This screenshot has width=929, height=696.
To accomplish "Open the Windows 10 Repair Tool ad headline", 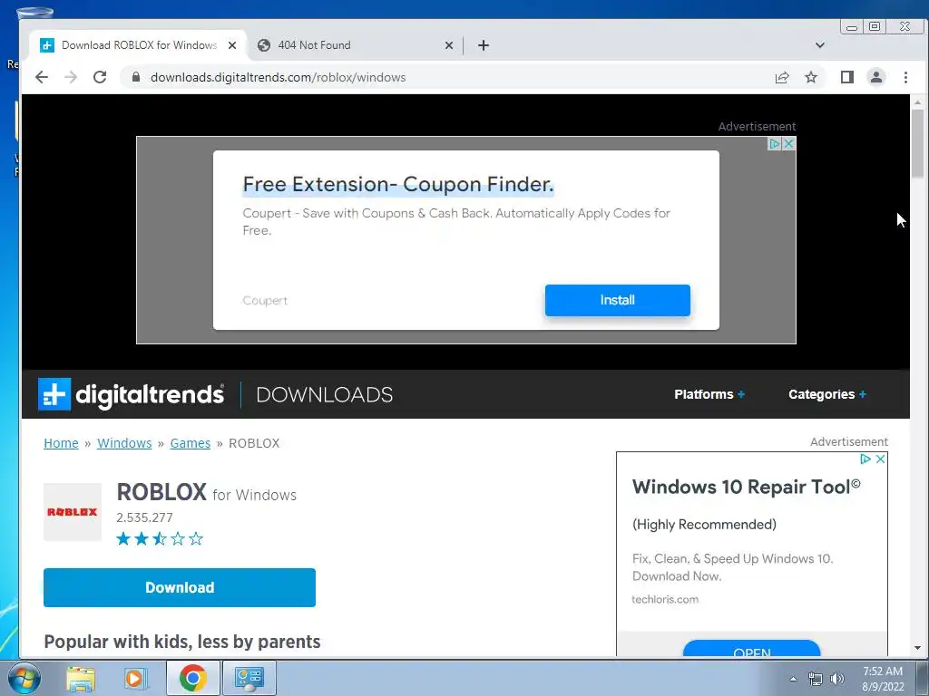I will (746, 487).
